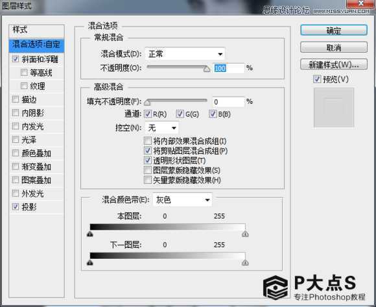Open the 描边 style settings
376x307 pixels.
coord(29,99)
